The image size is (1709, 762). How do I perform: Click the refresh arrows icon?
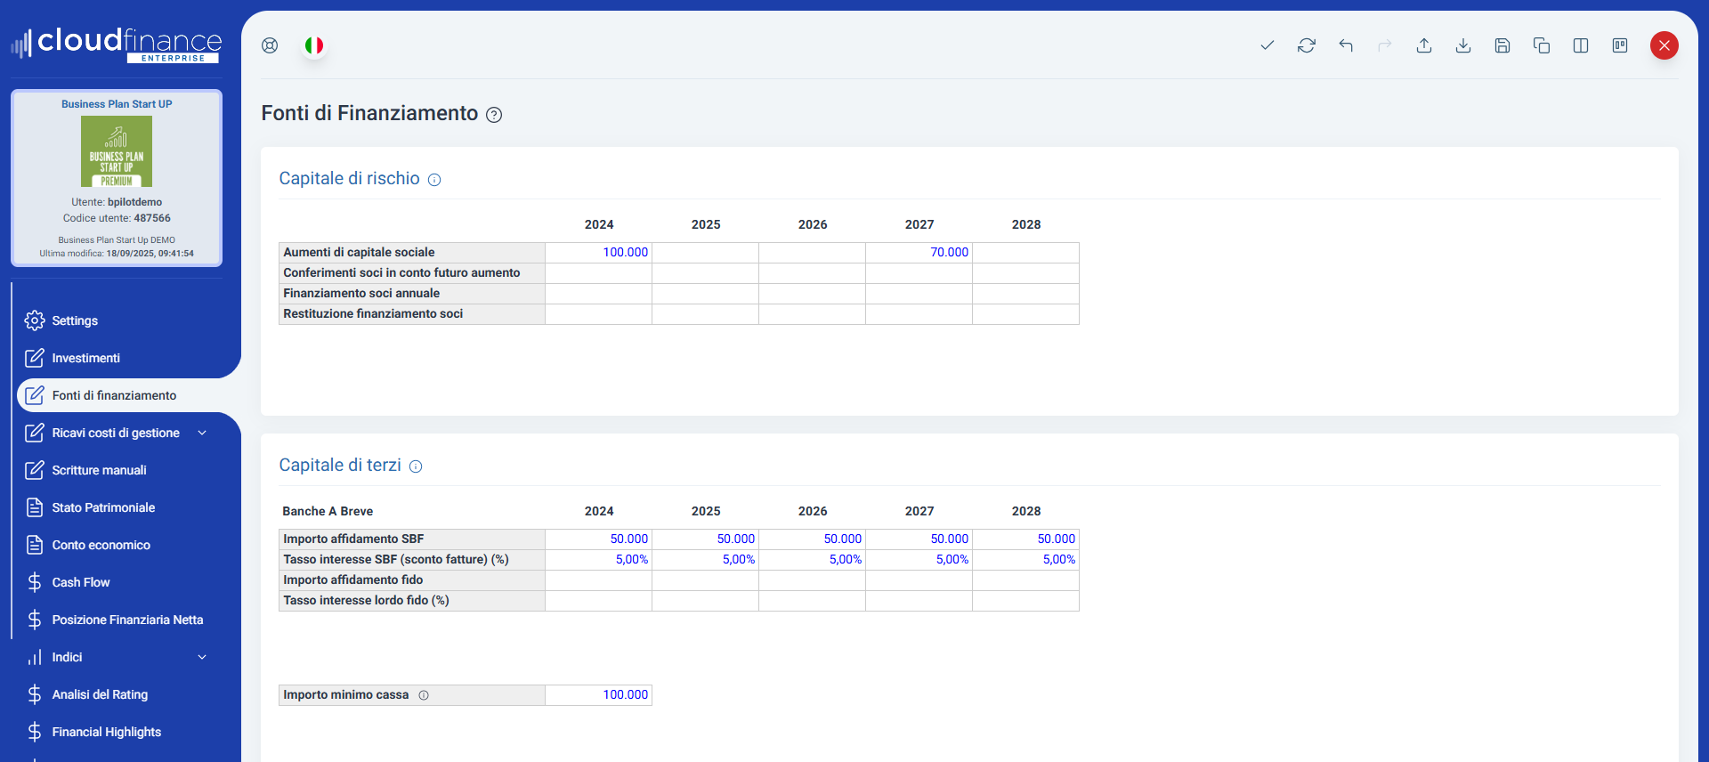pyautogui.click(x=1307, y=45)
